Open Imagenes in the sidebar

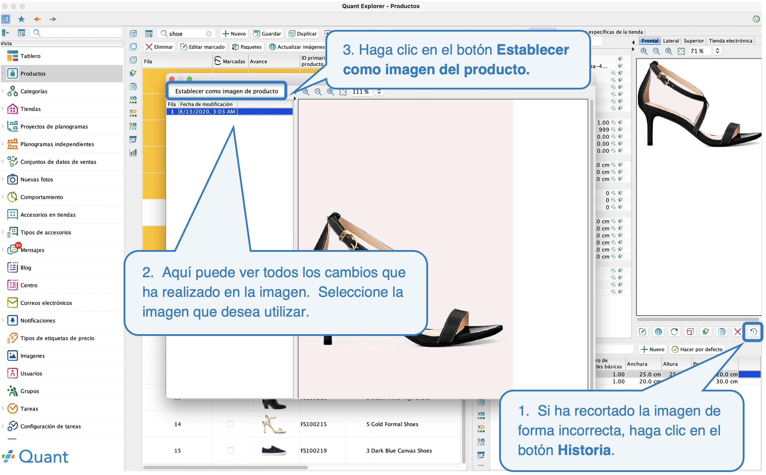pos(61,356)
